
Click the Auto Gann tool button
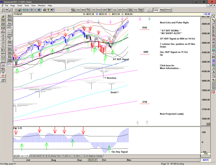[x=9, y=15]
